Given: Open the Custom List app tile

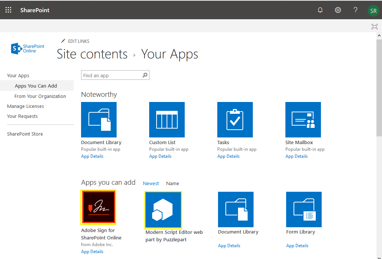Looking at the screenshot, I should tap(167, 120).
